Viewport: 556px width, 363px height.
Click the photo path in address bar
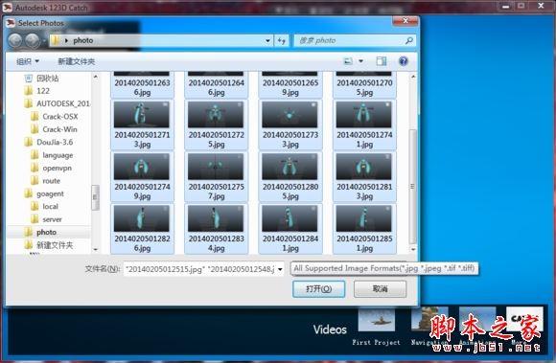83,41
